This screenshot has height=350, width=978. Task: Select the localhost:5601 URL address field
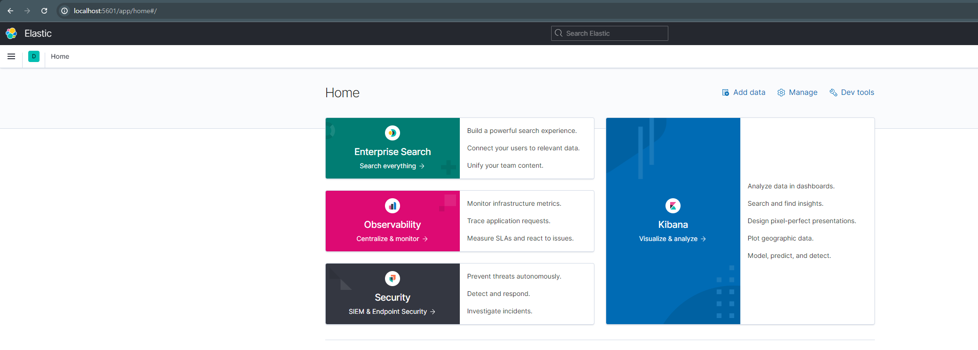115,11
